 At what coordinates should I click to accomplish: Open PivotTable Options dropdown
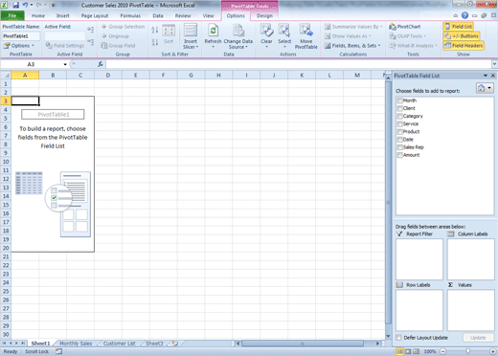pos(18,46)
